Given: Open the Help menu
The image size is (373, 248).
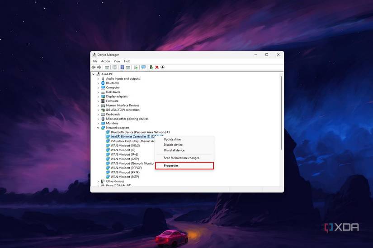Looking at the screenshot, I should (127, 61).
